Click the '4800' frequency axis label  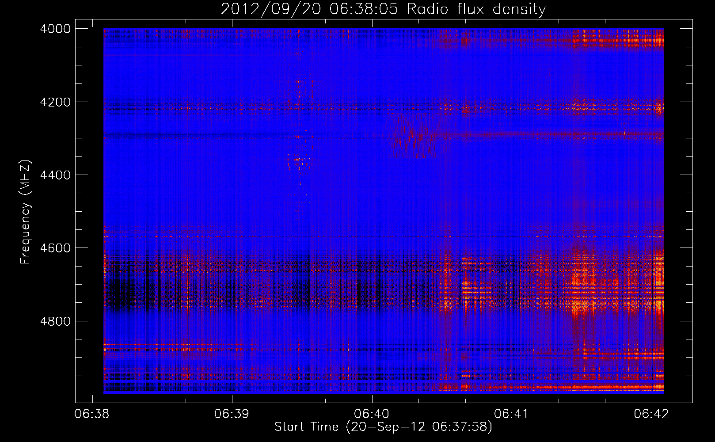[x=55, y=321]
